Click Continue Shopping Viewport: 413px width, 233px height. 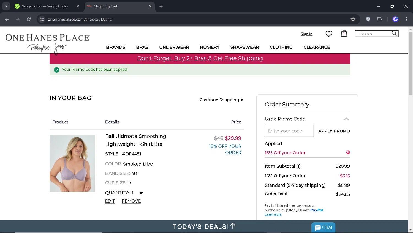[222, 100]
